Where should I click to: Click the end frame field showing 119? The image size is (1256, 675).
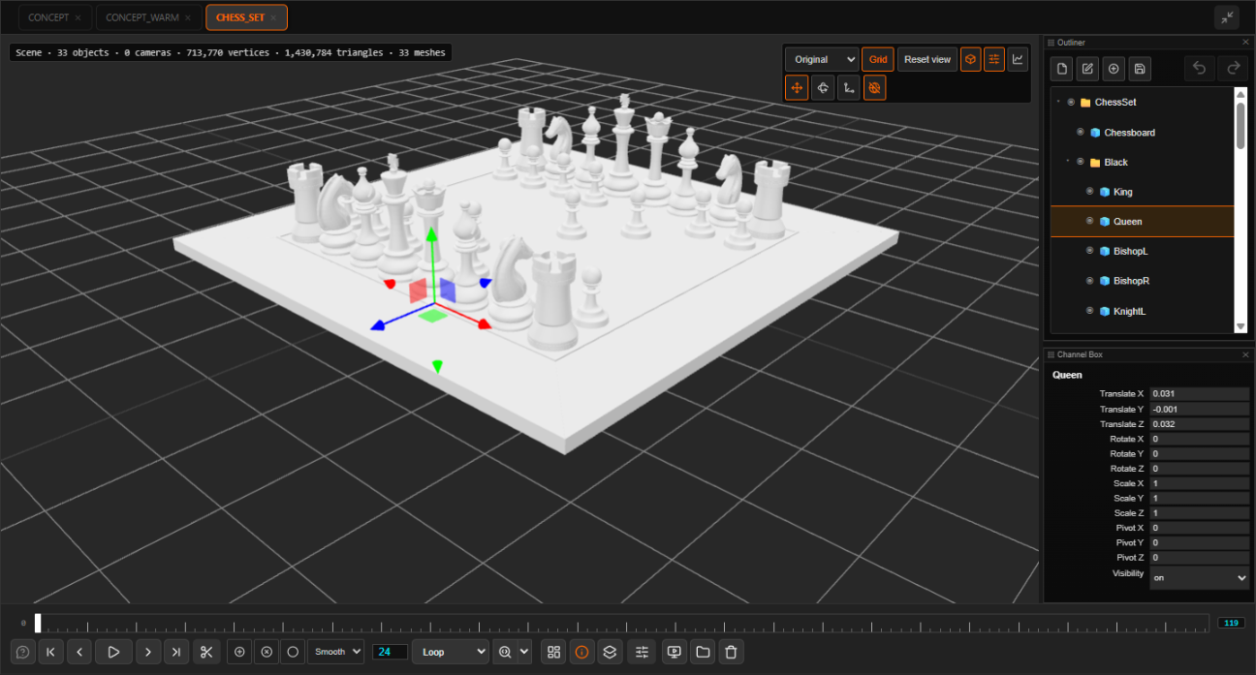pos(1232,623)
